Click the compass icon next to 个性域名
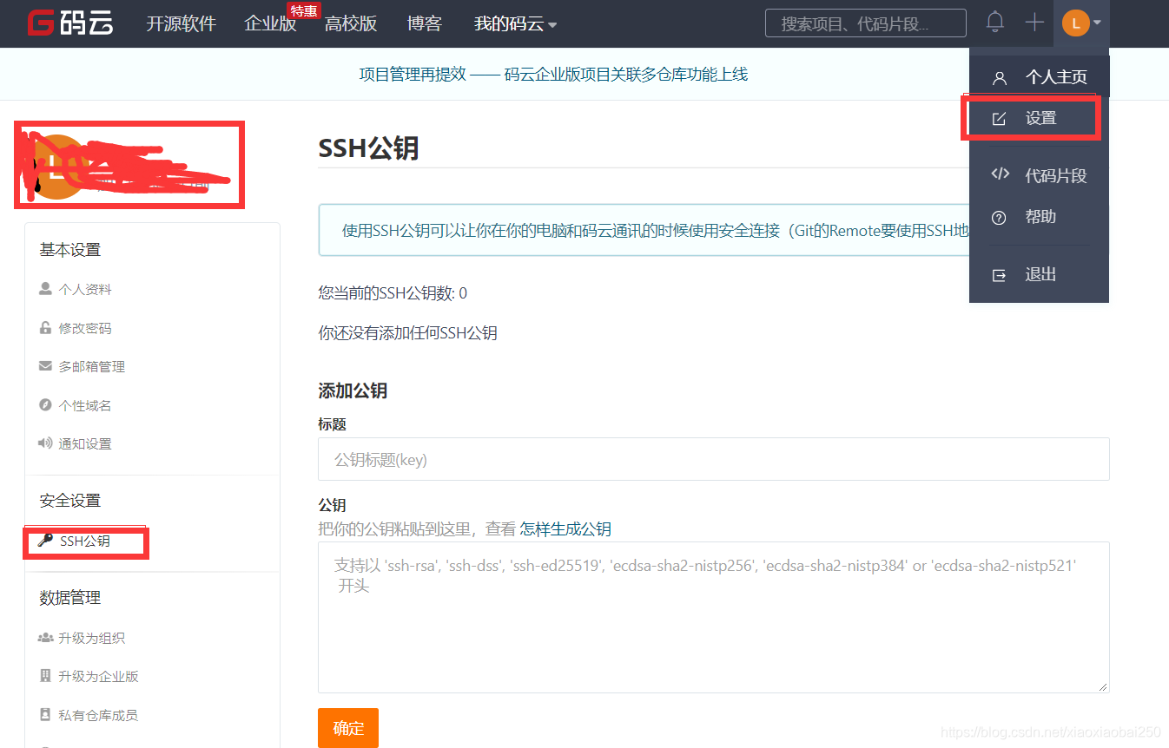The height and width of the screenshot is (748, 1169). click(x=45, y=405)
